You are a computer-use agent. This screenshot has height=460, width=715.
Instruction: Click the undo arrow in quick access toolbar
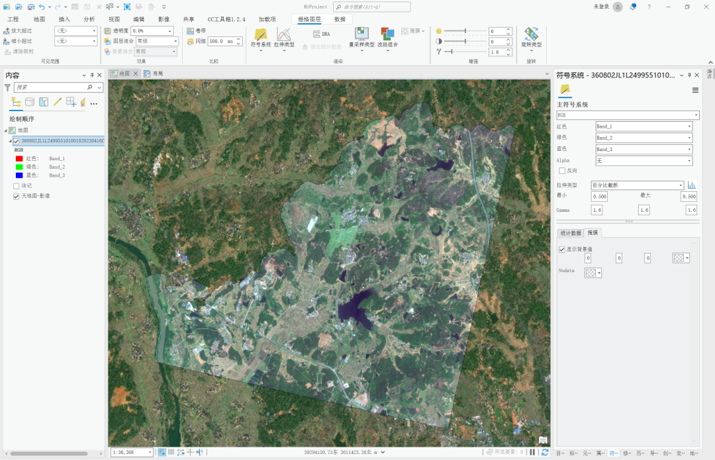tap(42, 7)
